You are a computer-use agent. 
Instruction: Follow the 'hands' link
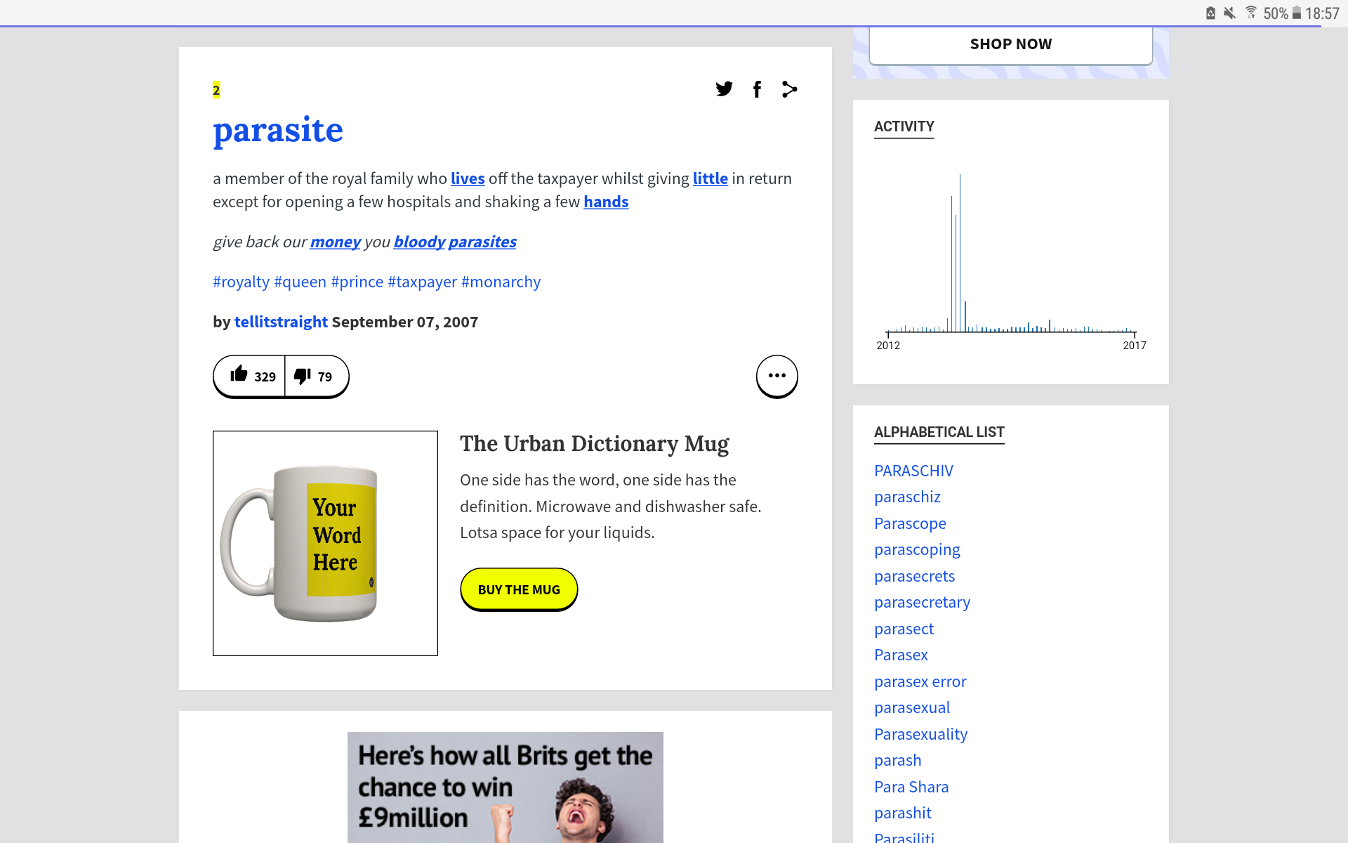point(606,202)
